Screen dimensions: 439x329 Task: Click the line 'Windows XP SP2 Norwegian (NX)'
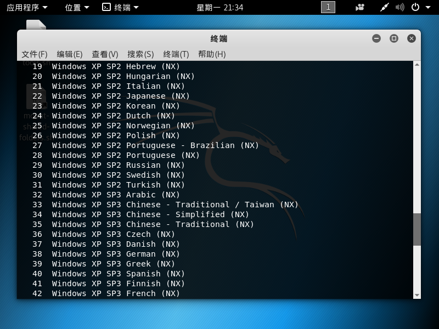[x=123, y=126]
